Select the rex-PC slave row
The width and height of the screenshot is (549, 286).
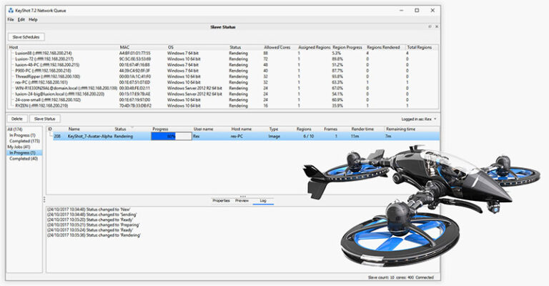[223, 82]
